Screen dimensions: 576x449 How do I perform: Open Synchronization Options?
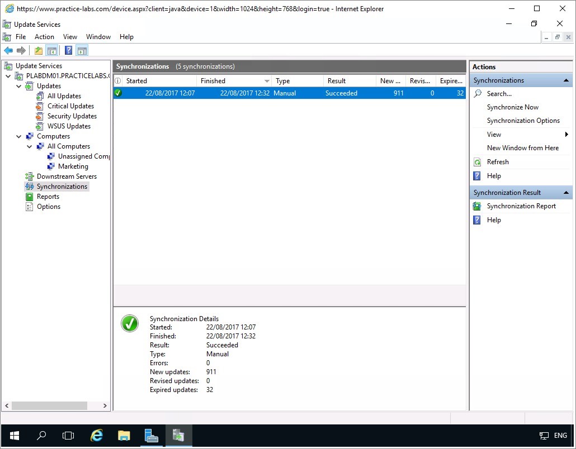[x=523, y=121]
